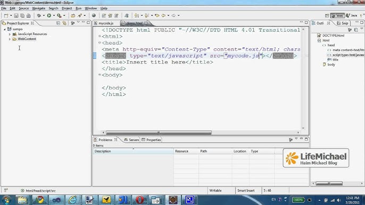
Task: Click the Open Perspective icon
Action: (x=327, y=15)
